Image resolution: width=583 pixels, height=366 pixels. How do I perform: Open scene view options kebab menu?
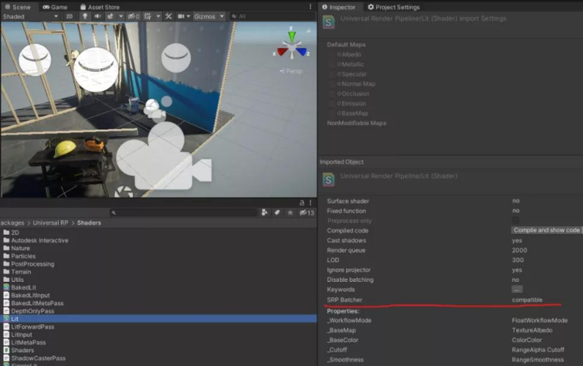tap(310, 7)
